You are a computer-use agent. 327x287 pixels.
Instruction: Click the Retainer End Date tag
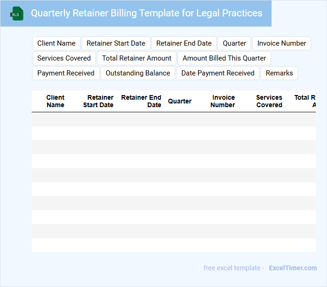tap(184, 43)
